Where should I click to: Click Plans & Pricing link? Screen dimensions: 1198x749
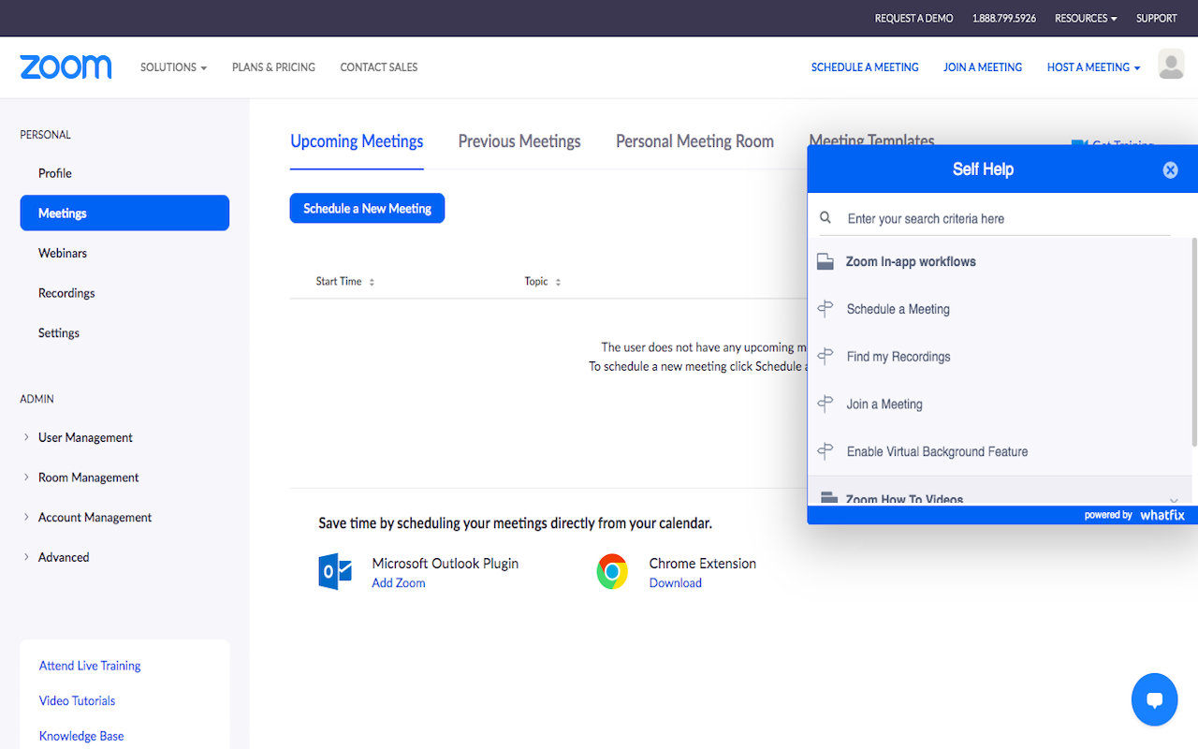pos(273,67)
